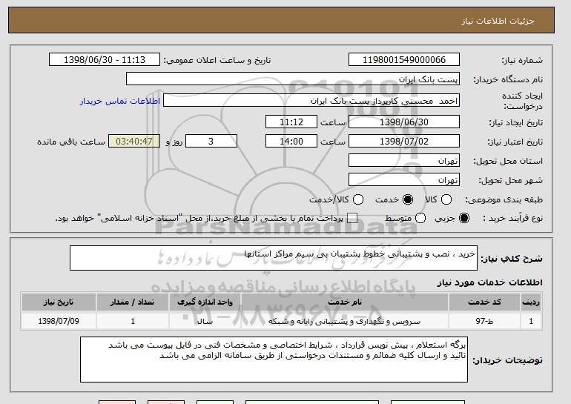The height and width of the screenshot is (404, 571).
Task: Click the validity date field 1398/07/02
Action: (404, 142)
